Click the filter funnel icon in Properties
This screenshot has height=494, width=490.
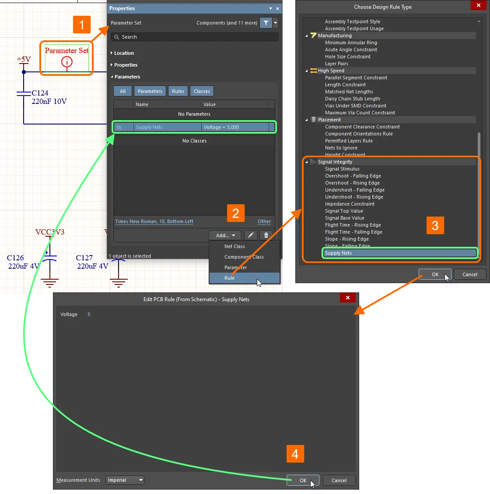tap(266, 23)
